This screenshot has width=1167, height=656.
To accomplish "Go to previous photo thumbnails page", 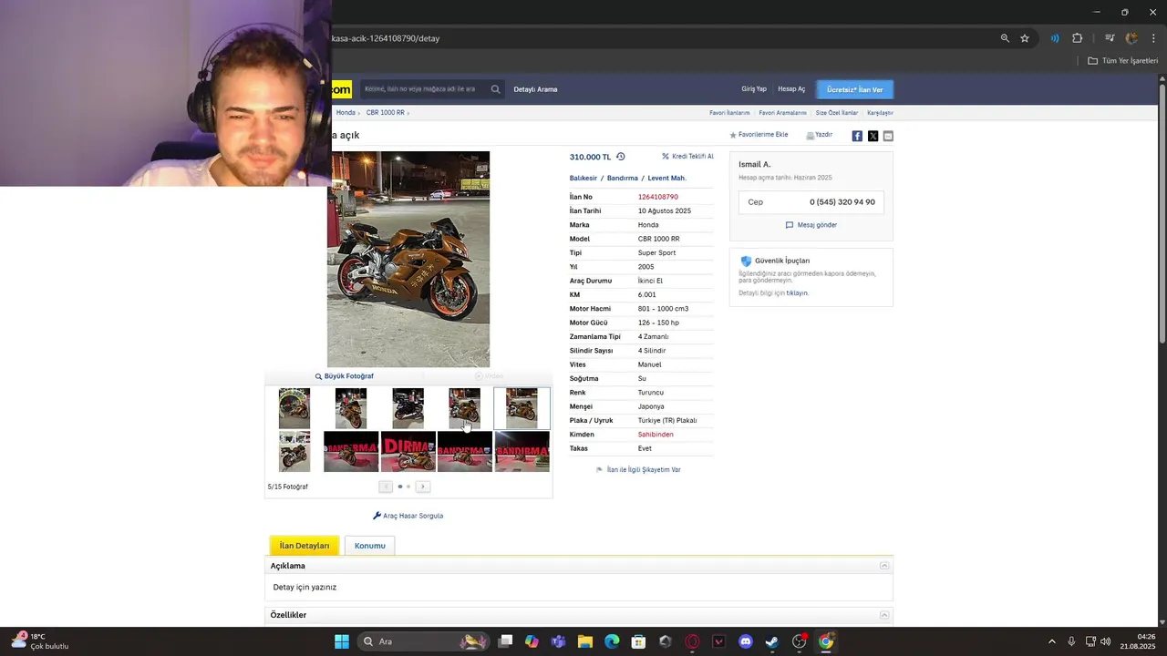I will pos(386,487).
